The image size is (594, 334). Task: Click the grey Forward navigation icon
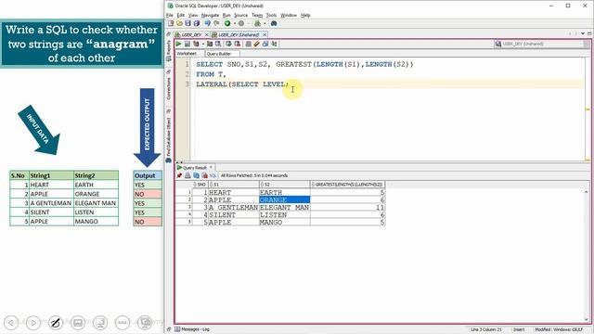coord(241,23)
